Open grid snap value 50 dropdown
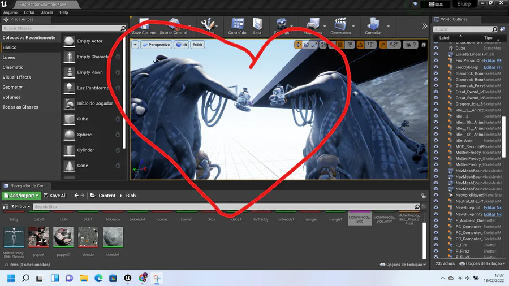 (350, 45)
